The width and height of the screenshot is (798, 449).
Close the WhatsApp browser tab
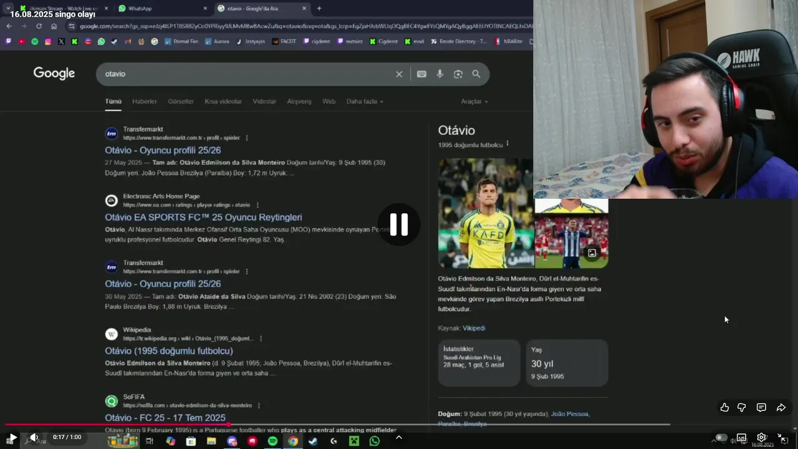pos(205,9)
